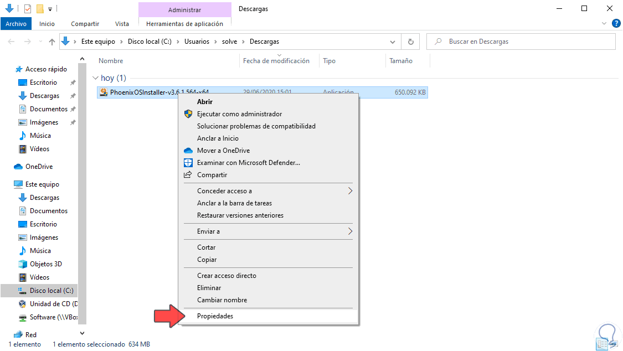Select Acceso rápido in navigation pane

(x=46, y=69)
